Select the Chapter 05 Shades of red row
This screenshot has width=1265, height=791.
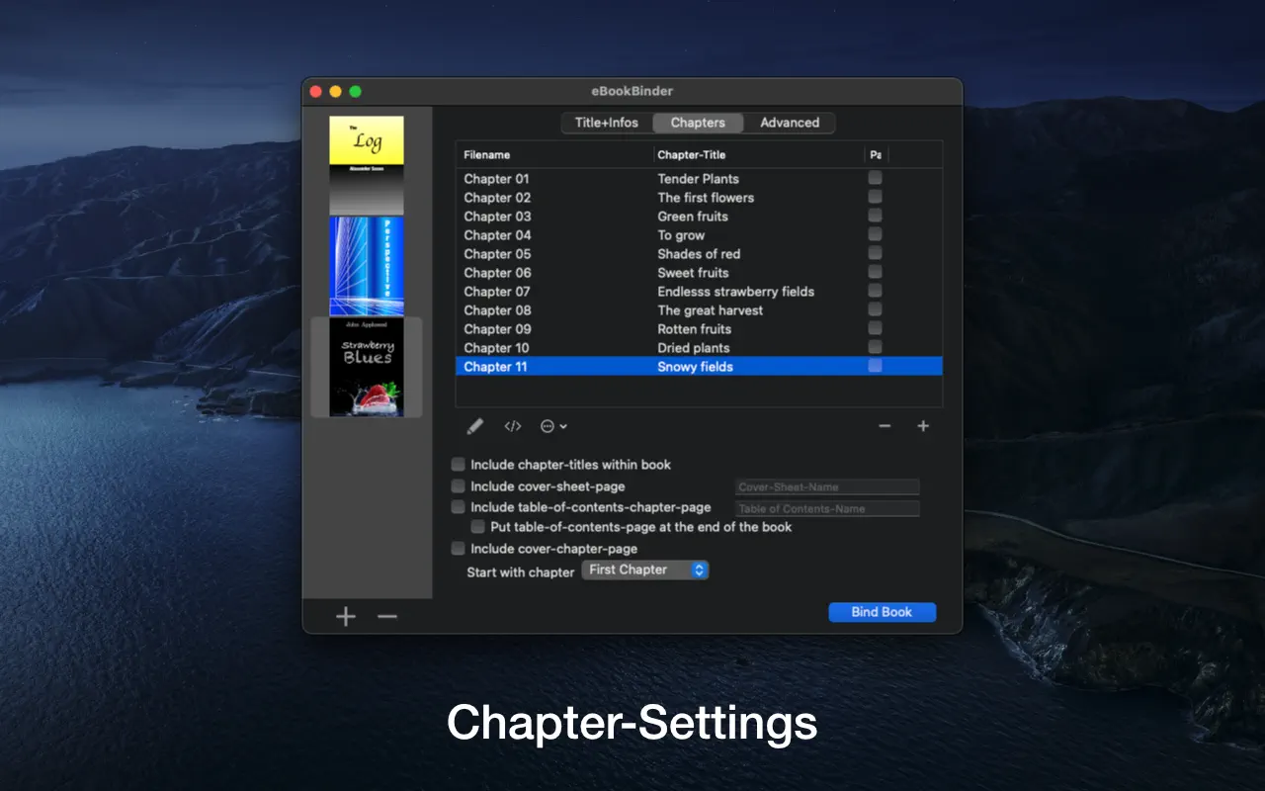(x=698, y=254)
